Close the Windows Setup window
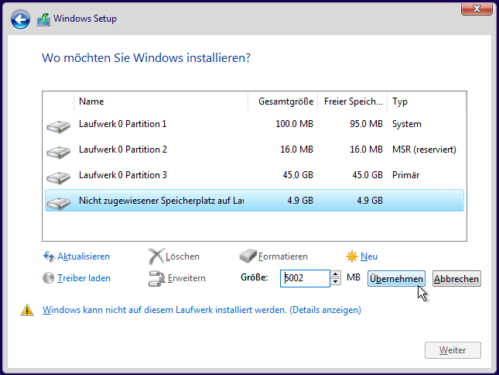 pos(477,9)
